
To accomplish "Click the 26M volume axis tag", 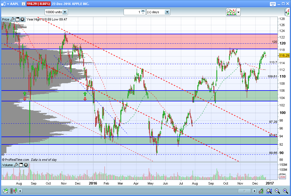I will (x=282, y=177).
